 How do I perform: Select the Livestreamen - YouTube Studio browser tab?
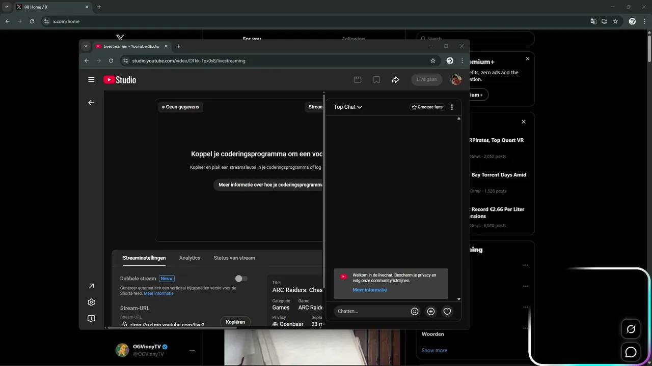click(132, 46)
